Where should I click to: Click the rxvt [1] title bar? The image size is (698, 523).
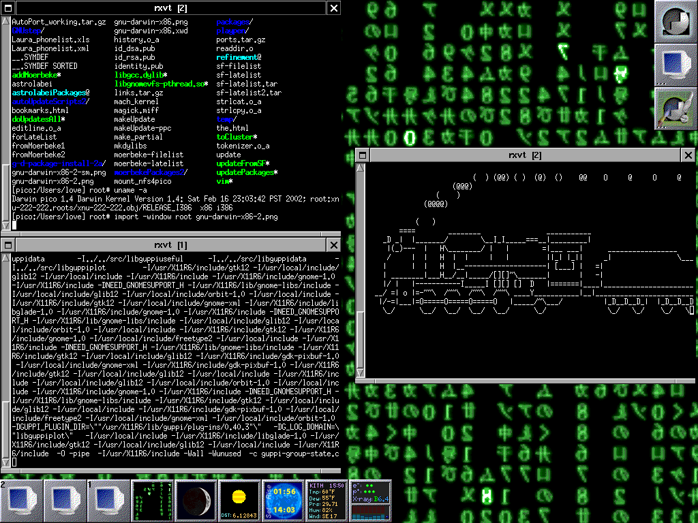(x=170, y=244)
